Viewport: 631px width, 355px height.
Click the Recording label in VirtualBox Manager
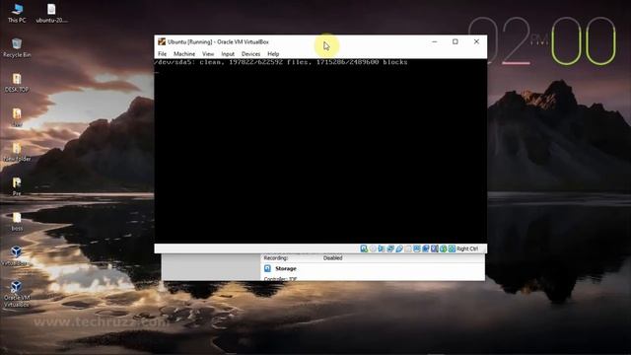pyautogui.click(x=276, y=258)
